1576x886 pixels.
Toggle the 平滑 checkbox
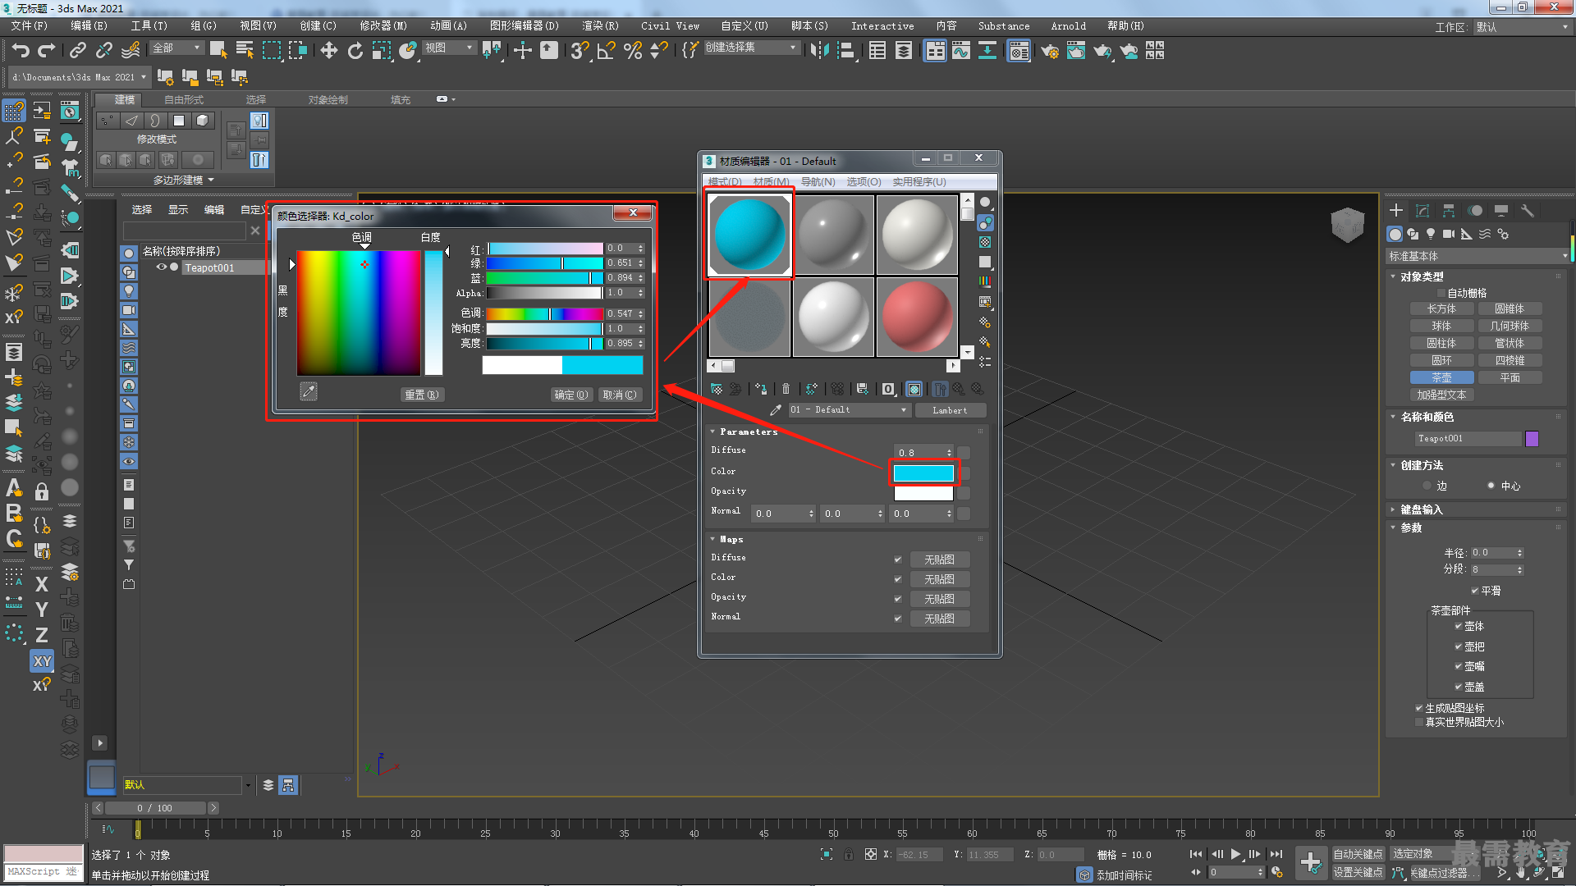(1475, 591)
